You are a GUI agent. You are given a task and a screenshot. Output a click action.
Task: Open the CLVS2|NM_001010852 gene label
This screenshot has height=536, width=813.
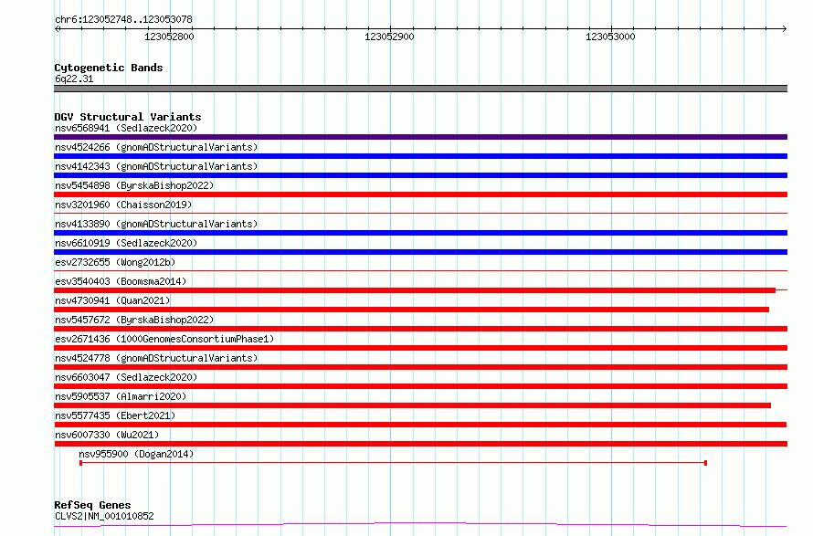(x=104, y=516)
